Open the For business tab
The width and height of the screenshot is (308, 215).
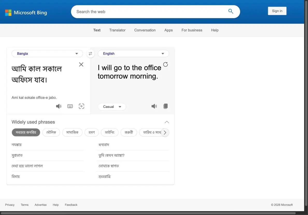pos(192,30)
